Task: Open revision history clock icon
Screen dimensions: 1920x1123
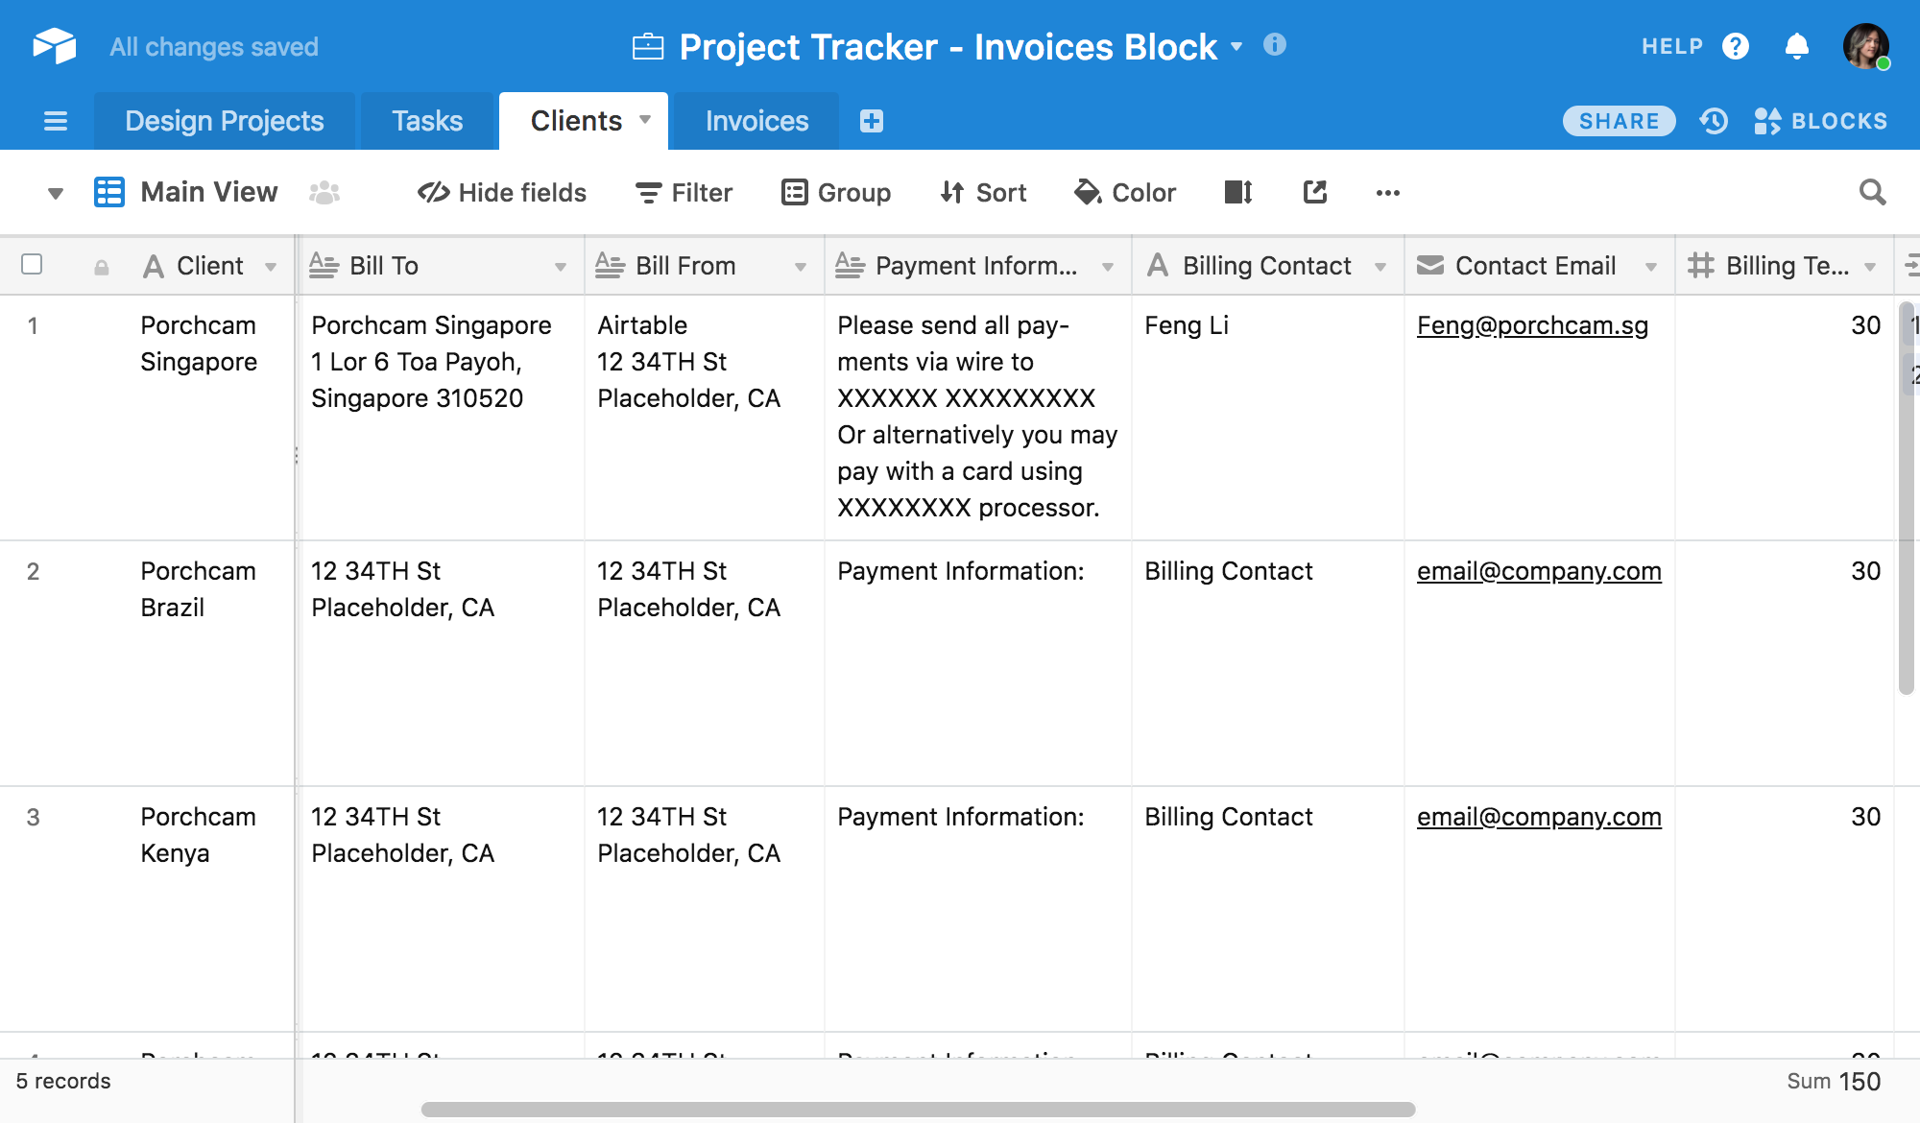Action: click(1714, 121)
